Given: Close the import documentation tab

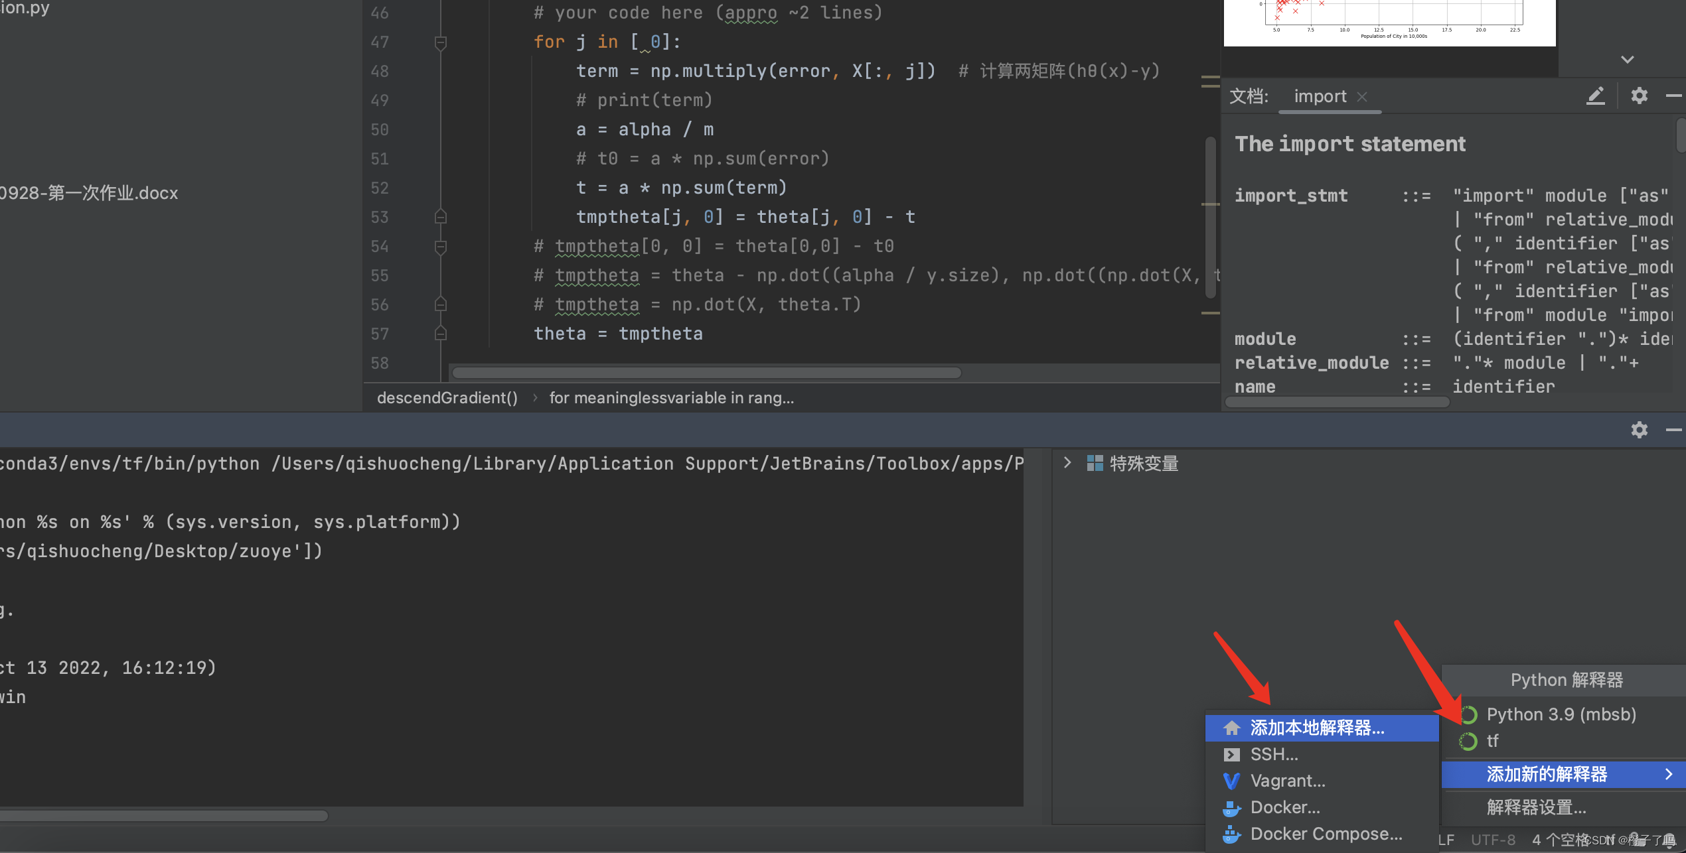Looking at the screenshot, I should point(1362,97).
